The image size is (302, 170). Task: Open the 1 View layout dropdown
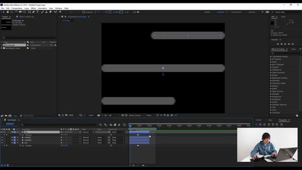[150, 115]
